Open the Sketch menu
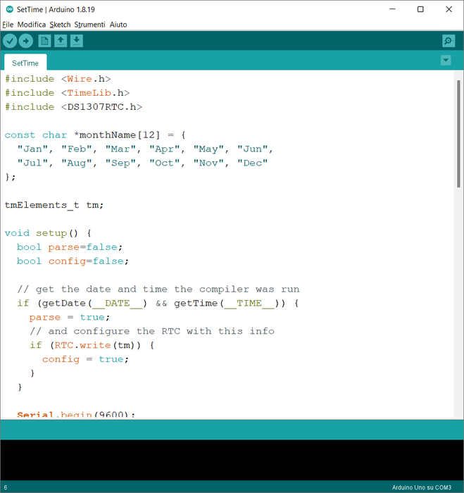 click(60, 25)
